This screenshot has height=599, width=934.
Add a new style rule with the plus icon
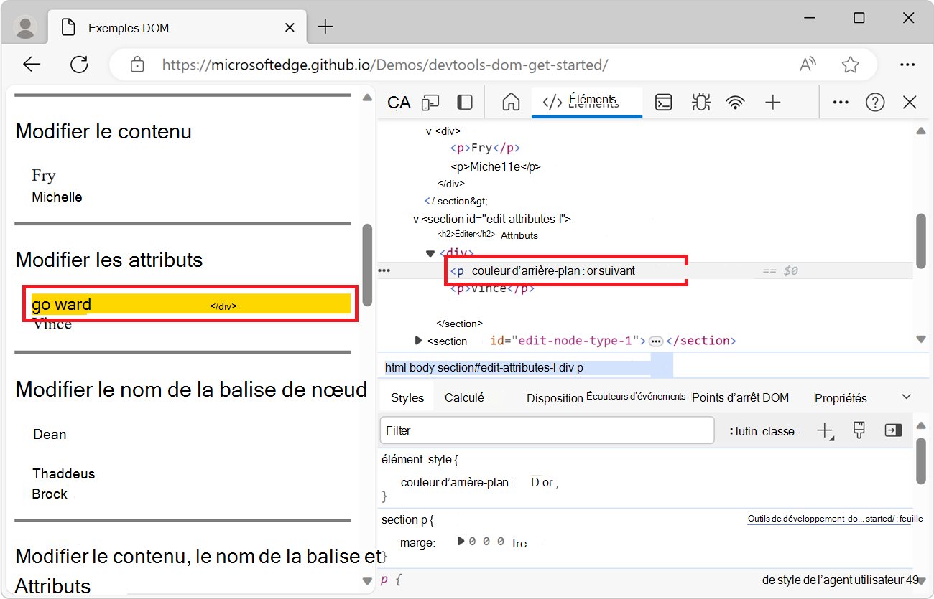pos(825,430)
